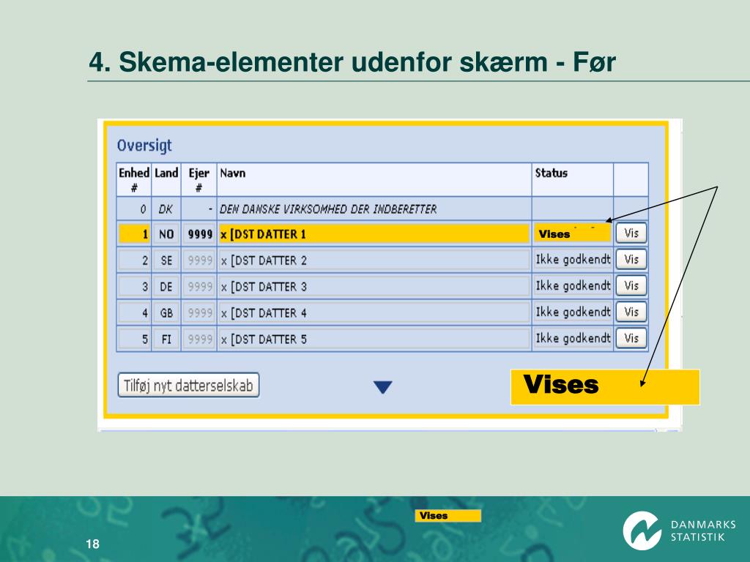This screenshot has width=750, height=562.
Task: Click the Navn column header
Action: point(374,179)
